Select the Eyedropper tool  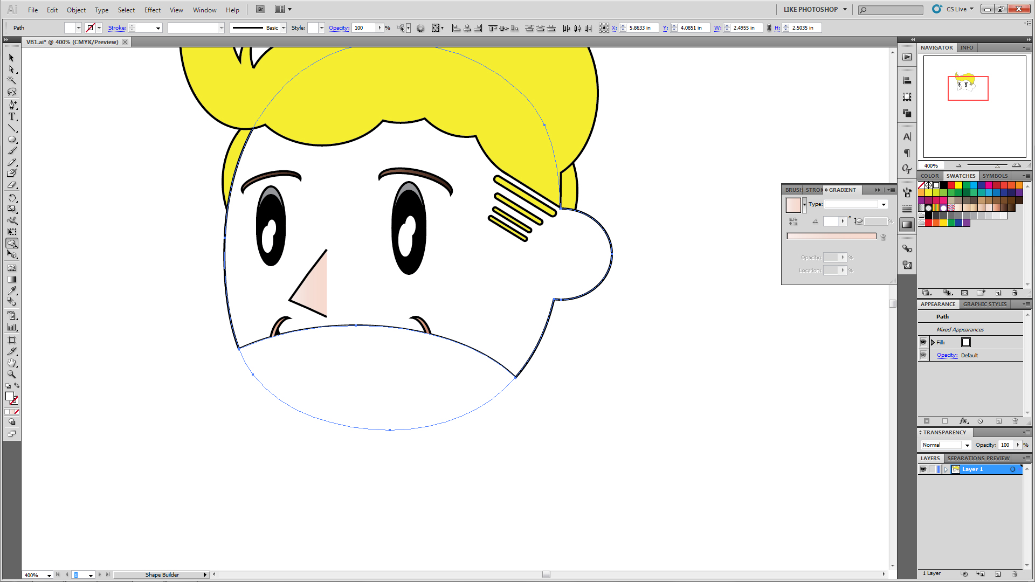click(11, 290)
